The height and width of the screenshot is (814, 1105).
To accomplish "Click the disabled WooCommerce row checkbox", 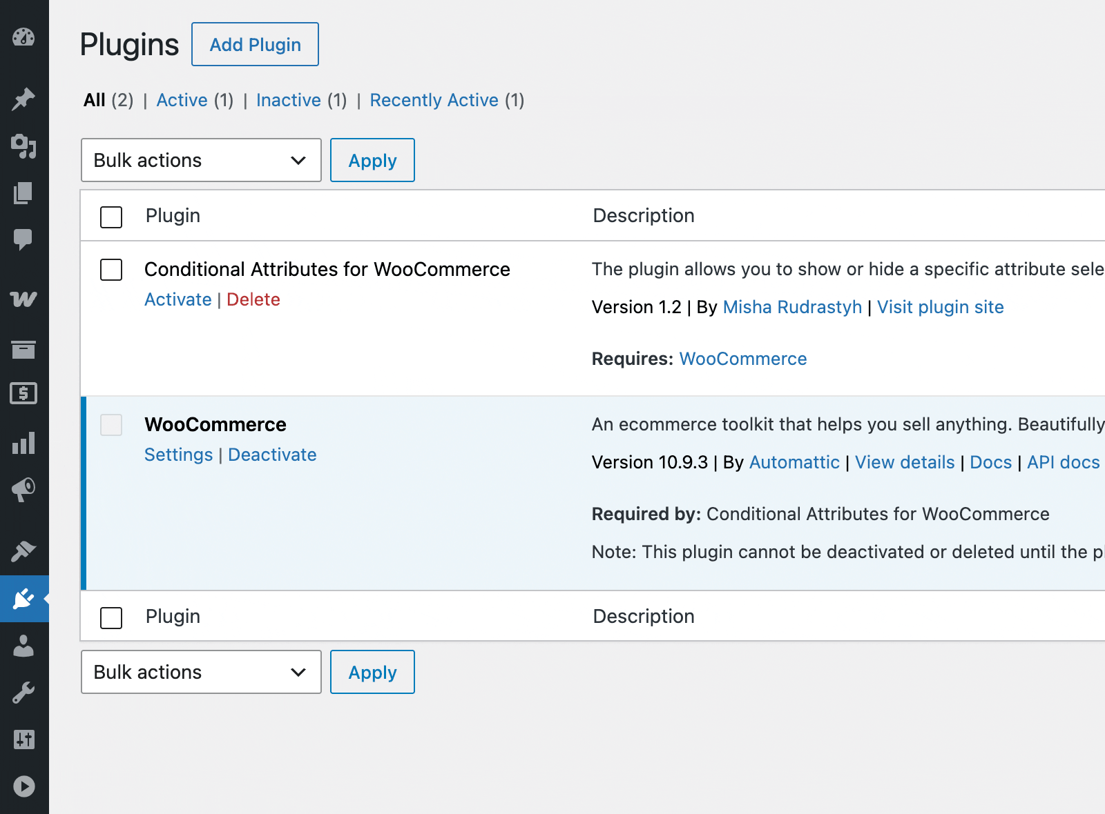I will (111, 425).
